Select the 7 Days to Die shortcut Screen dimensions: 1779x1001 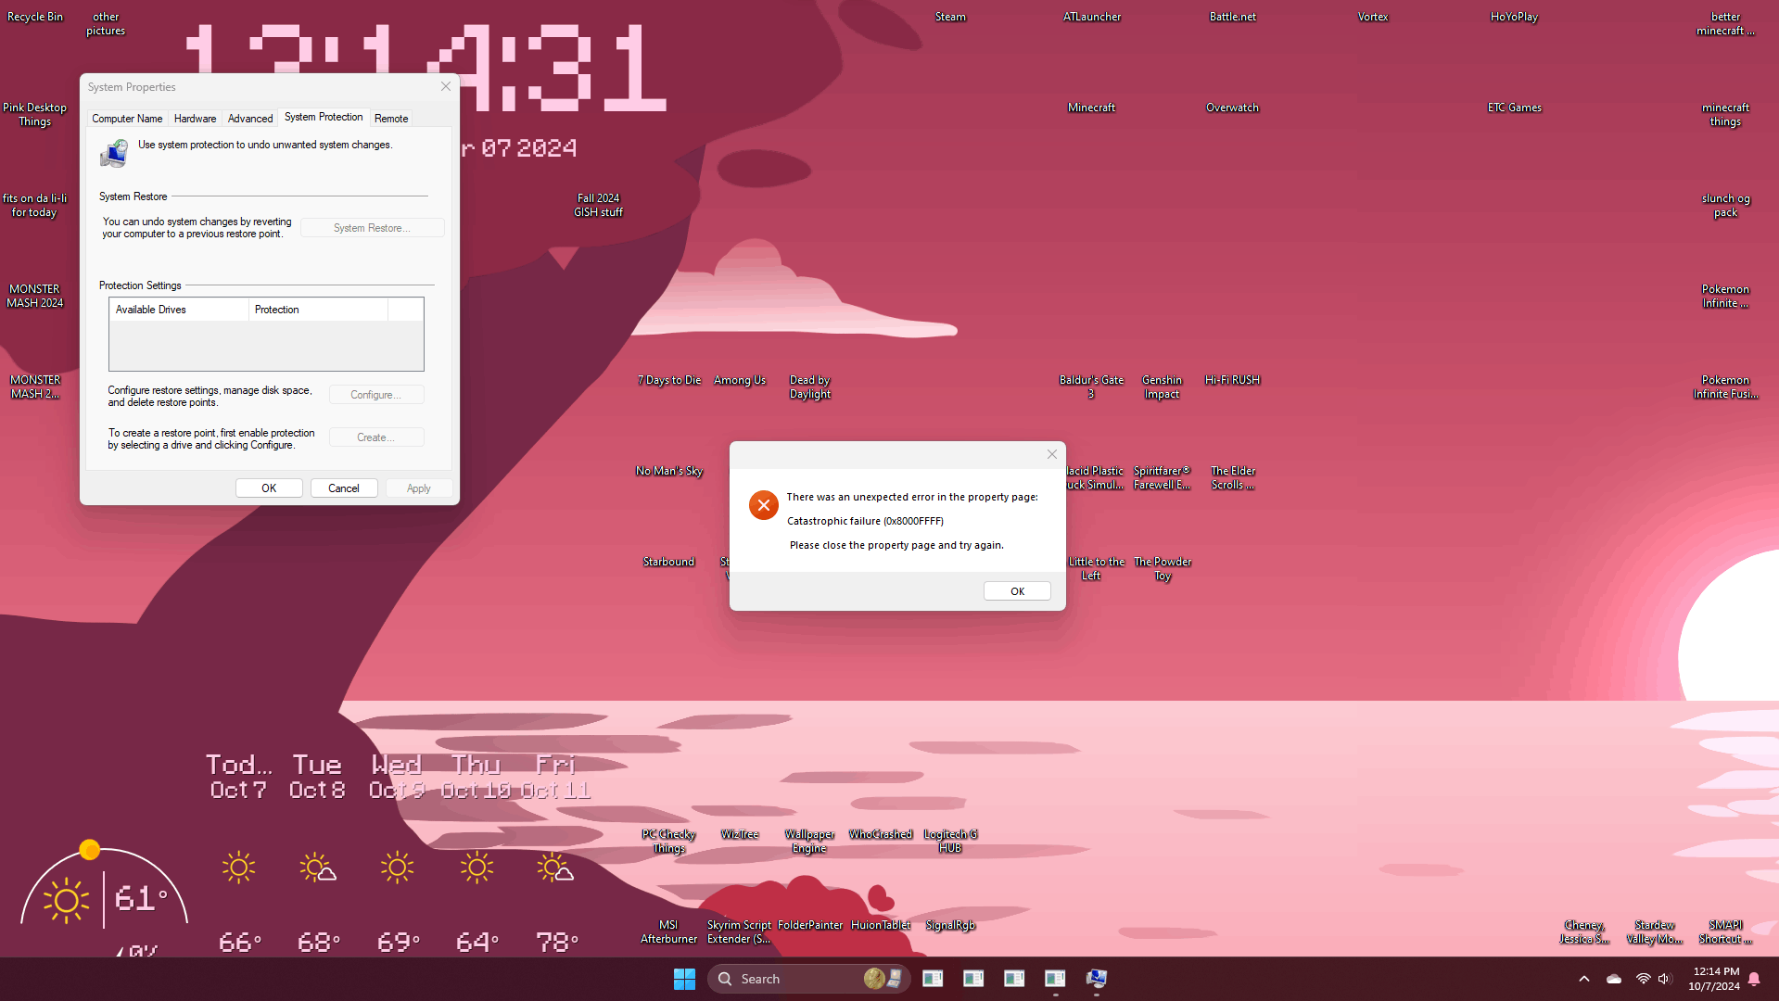(669, 380)
